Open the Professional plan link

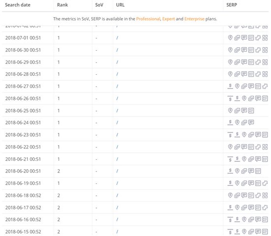(148, 19)
